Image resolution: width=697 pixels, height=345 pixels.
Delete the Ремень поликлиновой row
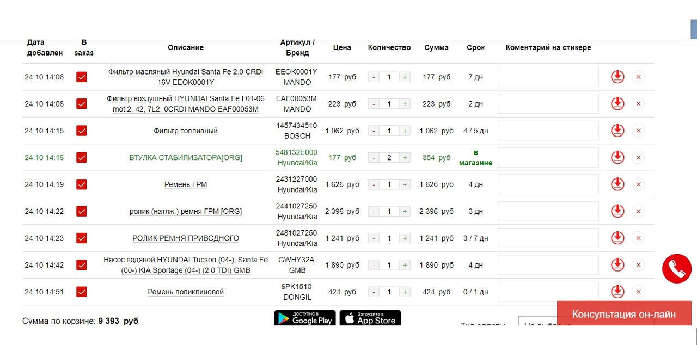tap(638, 292)
